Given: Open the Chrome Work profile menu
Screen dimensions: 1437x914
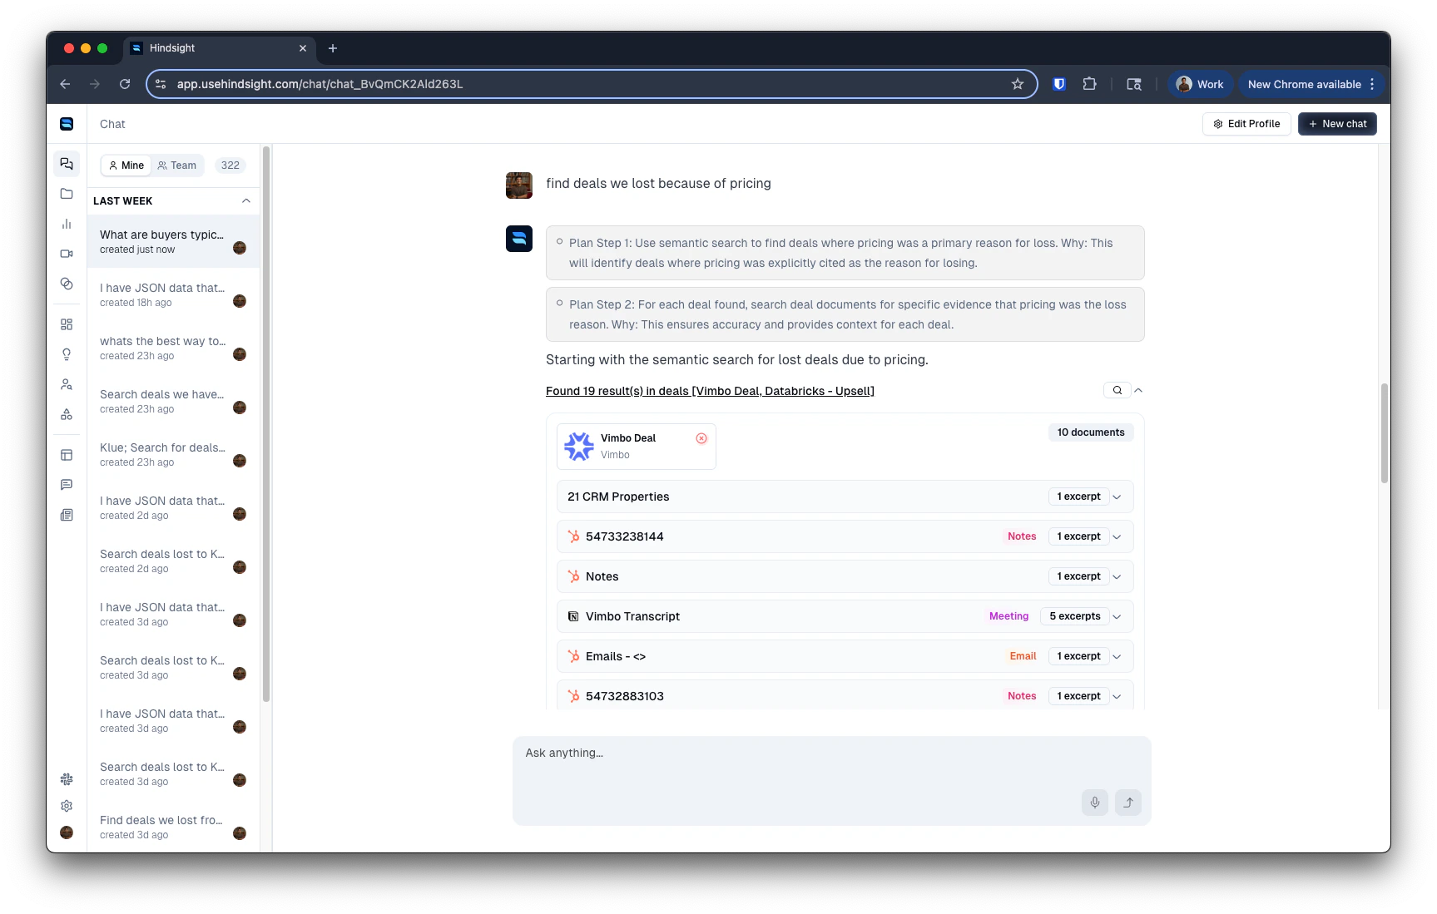Looking at the screenshot, I should click(1200, 84).
